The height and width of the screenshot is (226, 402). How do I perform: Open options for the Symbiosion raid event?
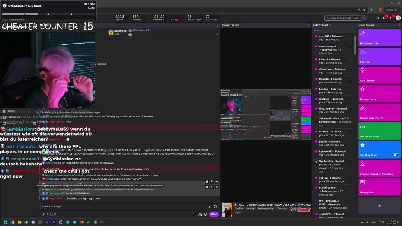[x=350, y=161]
